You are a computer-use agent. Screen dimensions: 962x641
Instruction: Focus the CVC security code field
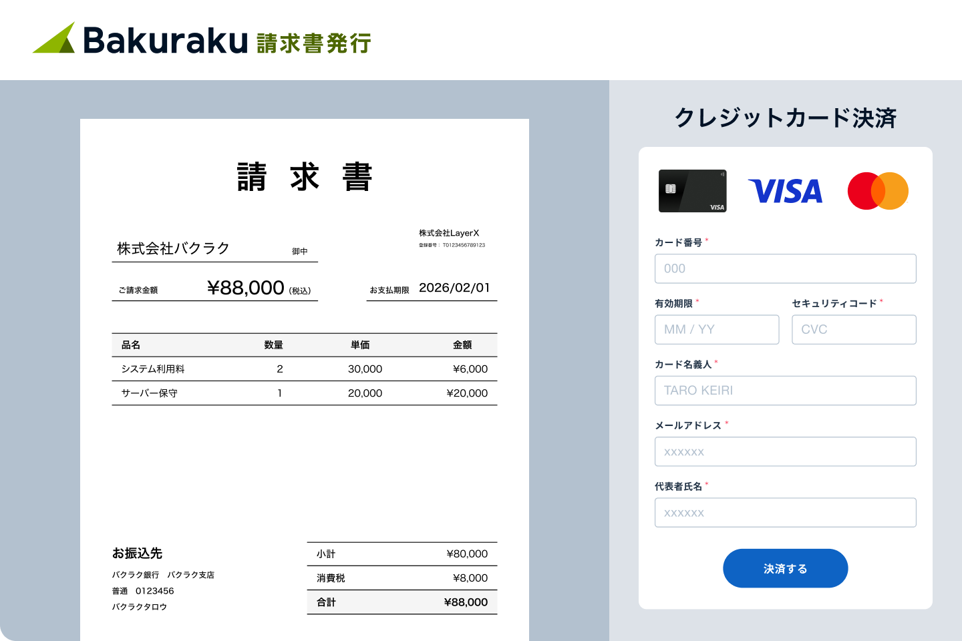click(x=854, y=329)
